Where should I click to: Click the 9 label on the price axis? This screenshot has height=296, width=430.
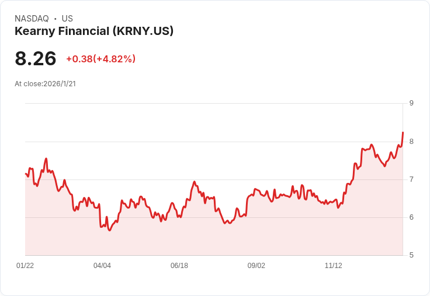pos(411,104)
